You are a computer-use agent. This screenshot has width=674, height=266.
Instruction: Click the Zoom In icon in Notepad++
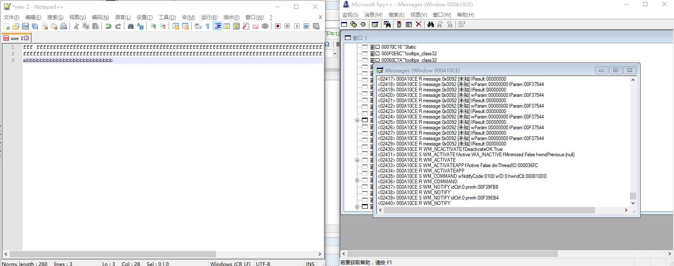(x=153, y=26)
